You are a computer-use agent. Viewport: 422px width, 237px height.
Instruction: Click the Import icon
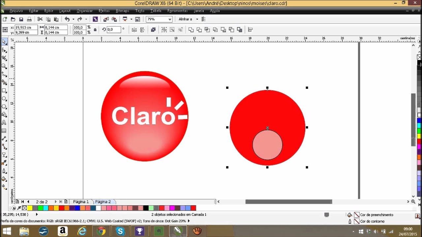pyautogui.click(x=106, y=19)
